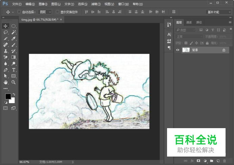234x165 pixels.
Task: Click the background white color swatch
Action: (x=13, y=101)
